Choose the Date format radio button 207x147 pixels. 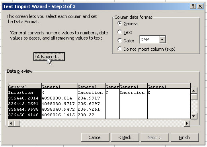click(x=120, y=40)
